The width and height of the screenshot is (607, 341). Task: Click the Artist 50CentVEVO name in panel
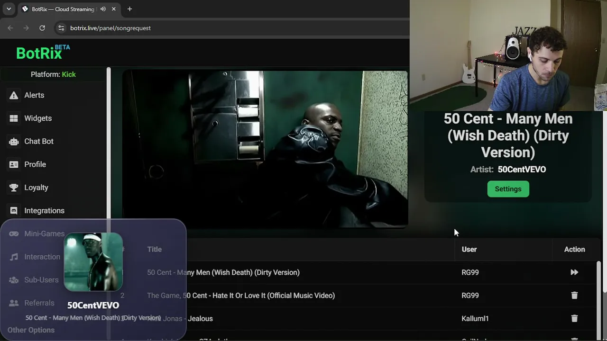point(522,170)
